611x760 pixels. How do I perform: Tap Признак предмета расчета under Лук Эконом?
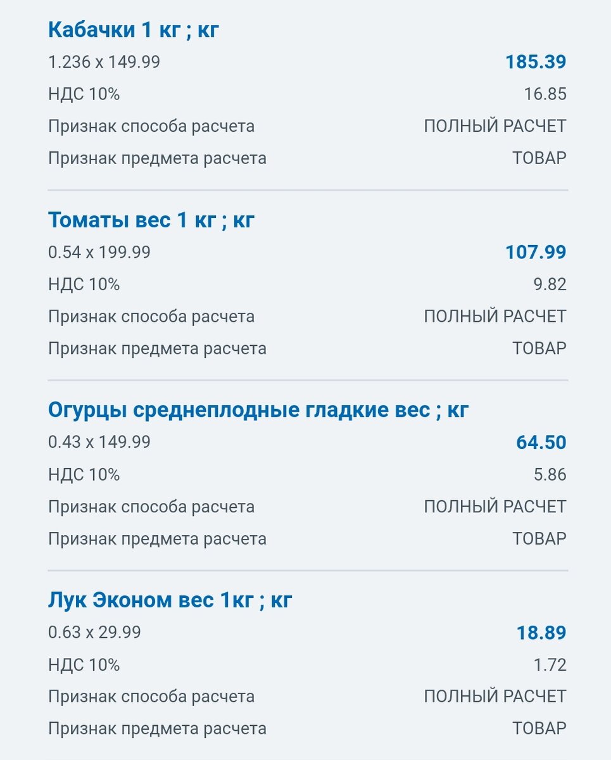coord(157,728)
